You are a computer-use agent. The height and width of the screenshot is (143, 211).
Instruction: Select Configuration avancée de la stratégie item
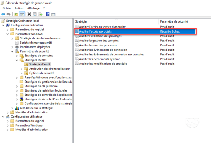pos(48,104)
